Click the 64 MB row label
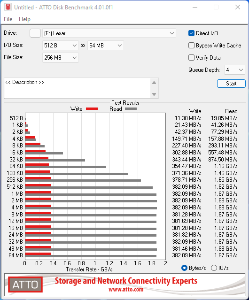Viewport: 249px width, 300px height. click(16, 255)
